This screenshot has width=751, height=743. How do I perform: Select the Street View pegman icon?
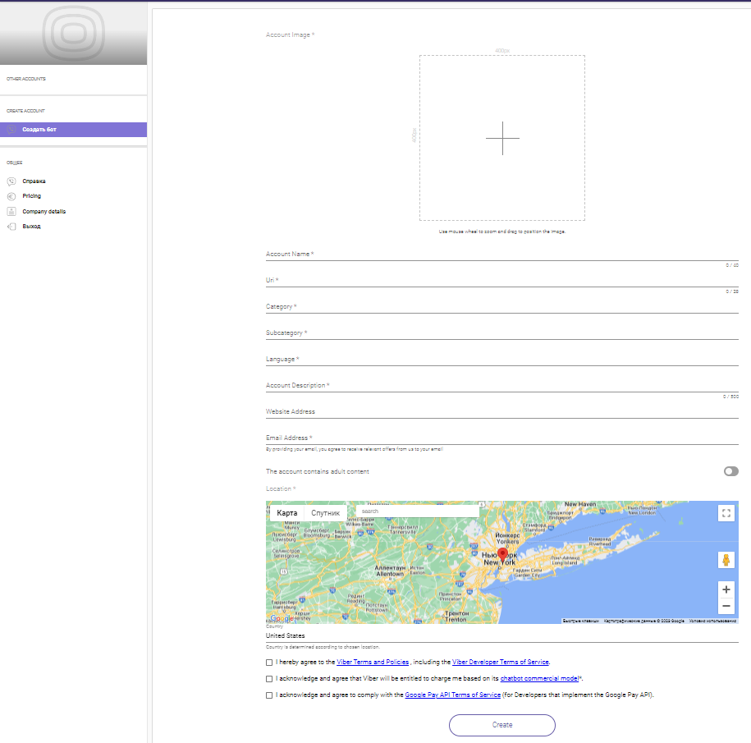(726, 560)
